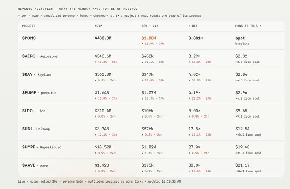Screen dimensions: 290x189
Task: Click the 4.19× multiple value
Action: coord(194,92)
